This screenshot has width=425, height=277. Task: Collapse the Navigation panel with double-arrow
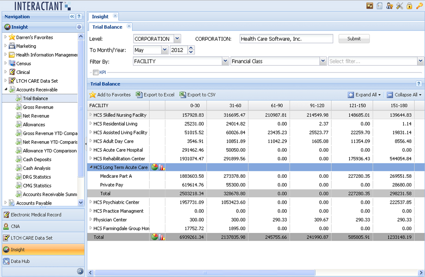click(72, 17)
